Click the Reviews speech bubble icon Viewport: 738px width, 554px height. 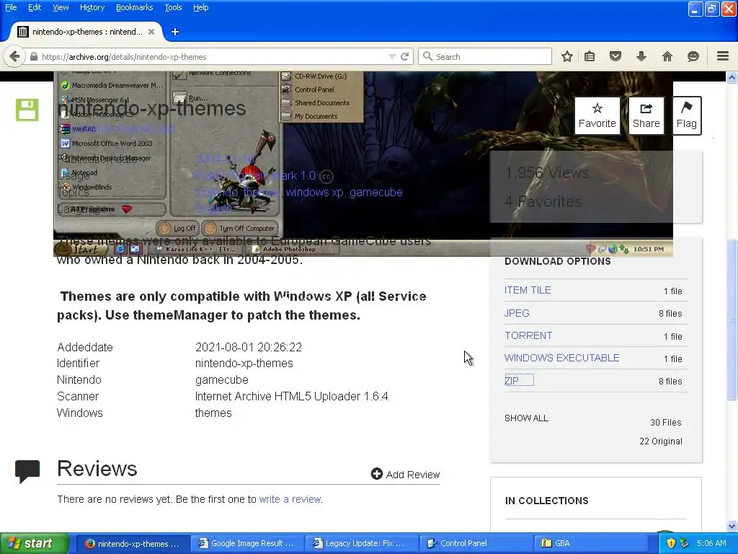27,471
